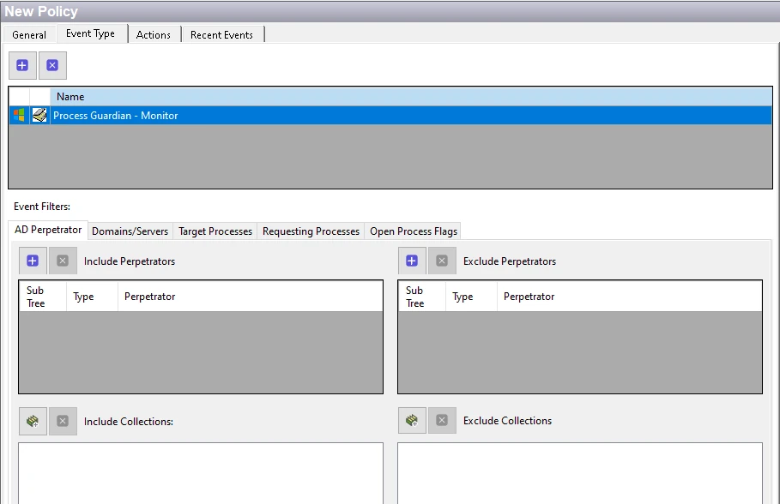Add an Exclude Perpetrators entry
The height and width of the screenshot is (504, 780).
[412, 261]
